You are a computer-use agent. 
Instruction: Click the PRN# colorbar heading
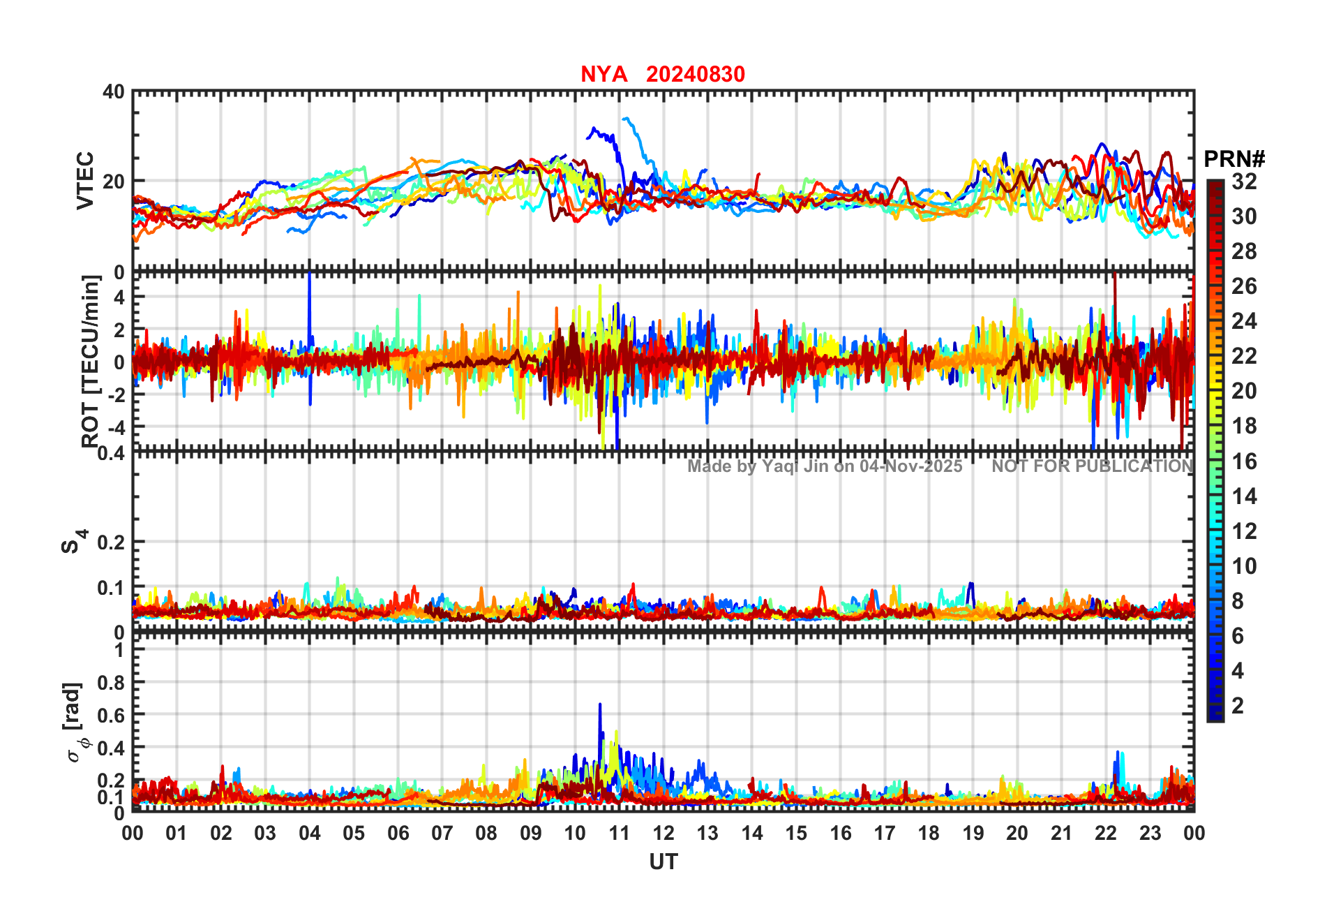1234,159
